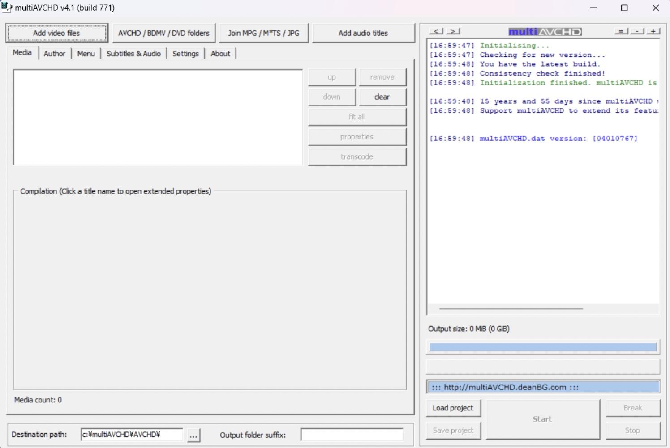
Task: Click 'Checking for new version...' log line
Action: [517, 55]
